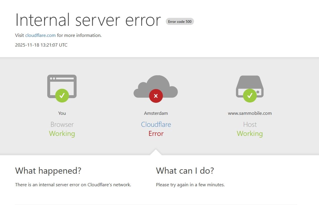Click the 'Please try again in a few minutes' text
This screenshot has width=319, height=205.
pos(190,185)
